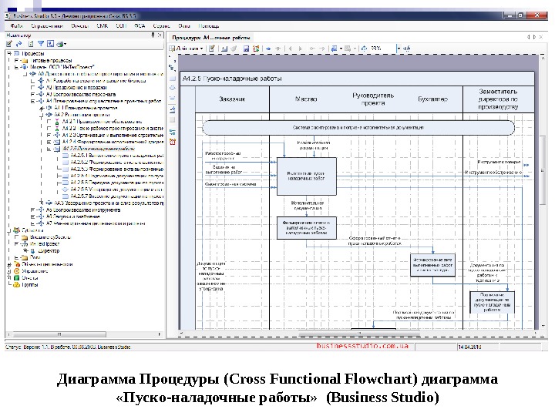Click the Выполнение пуско-наладочных работ process box
The width and height of the screenshot is (555, 416).
[307, 176]
